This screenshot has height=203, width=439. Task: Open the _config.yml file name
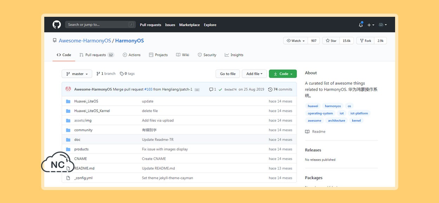click(x=83, y=178)
